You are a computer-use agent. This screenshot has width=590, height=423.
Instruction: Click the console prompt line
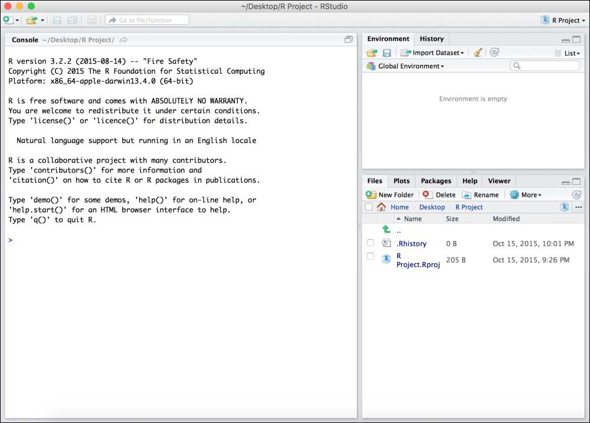point(181,240)
